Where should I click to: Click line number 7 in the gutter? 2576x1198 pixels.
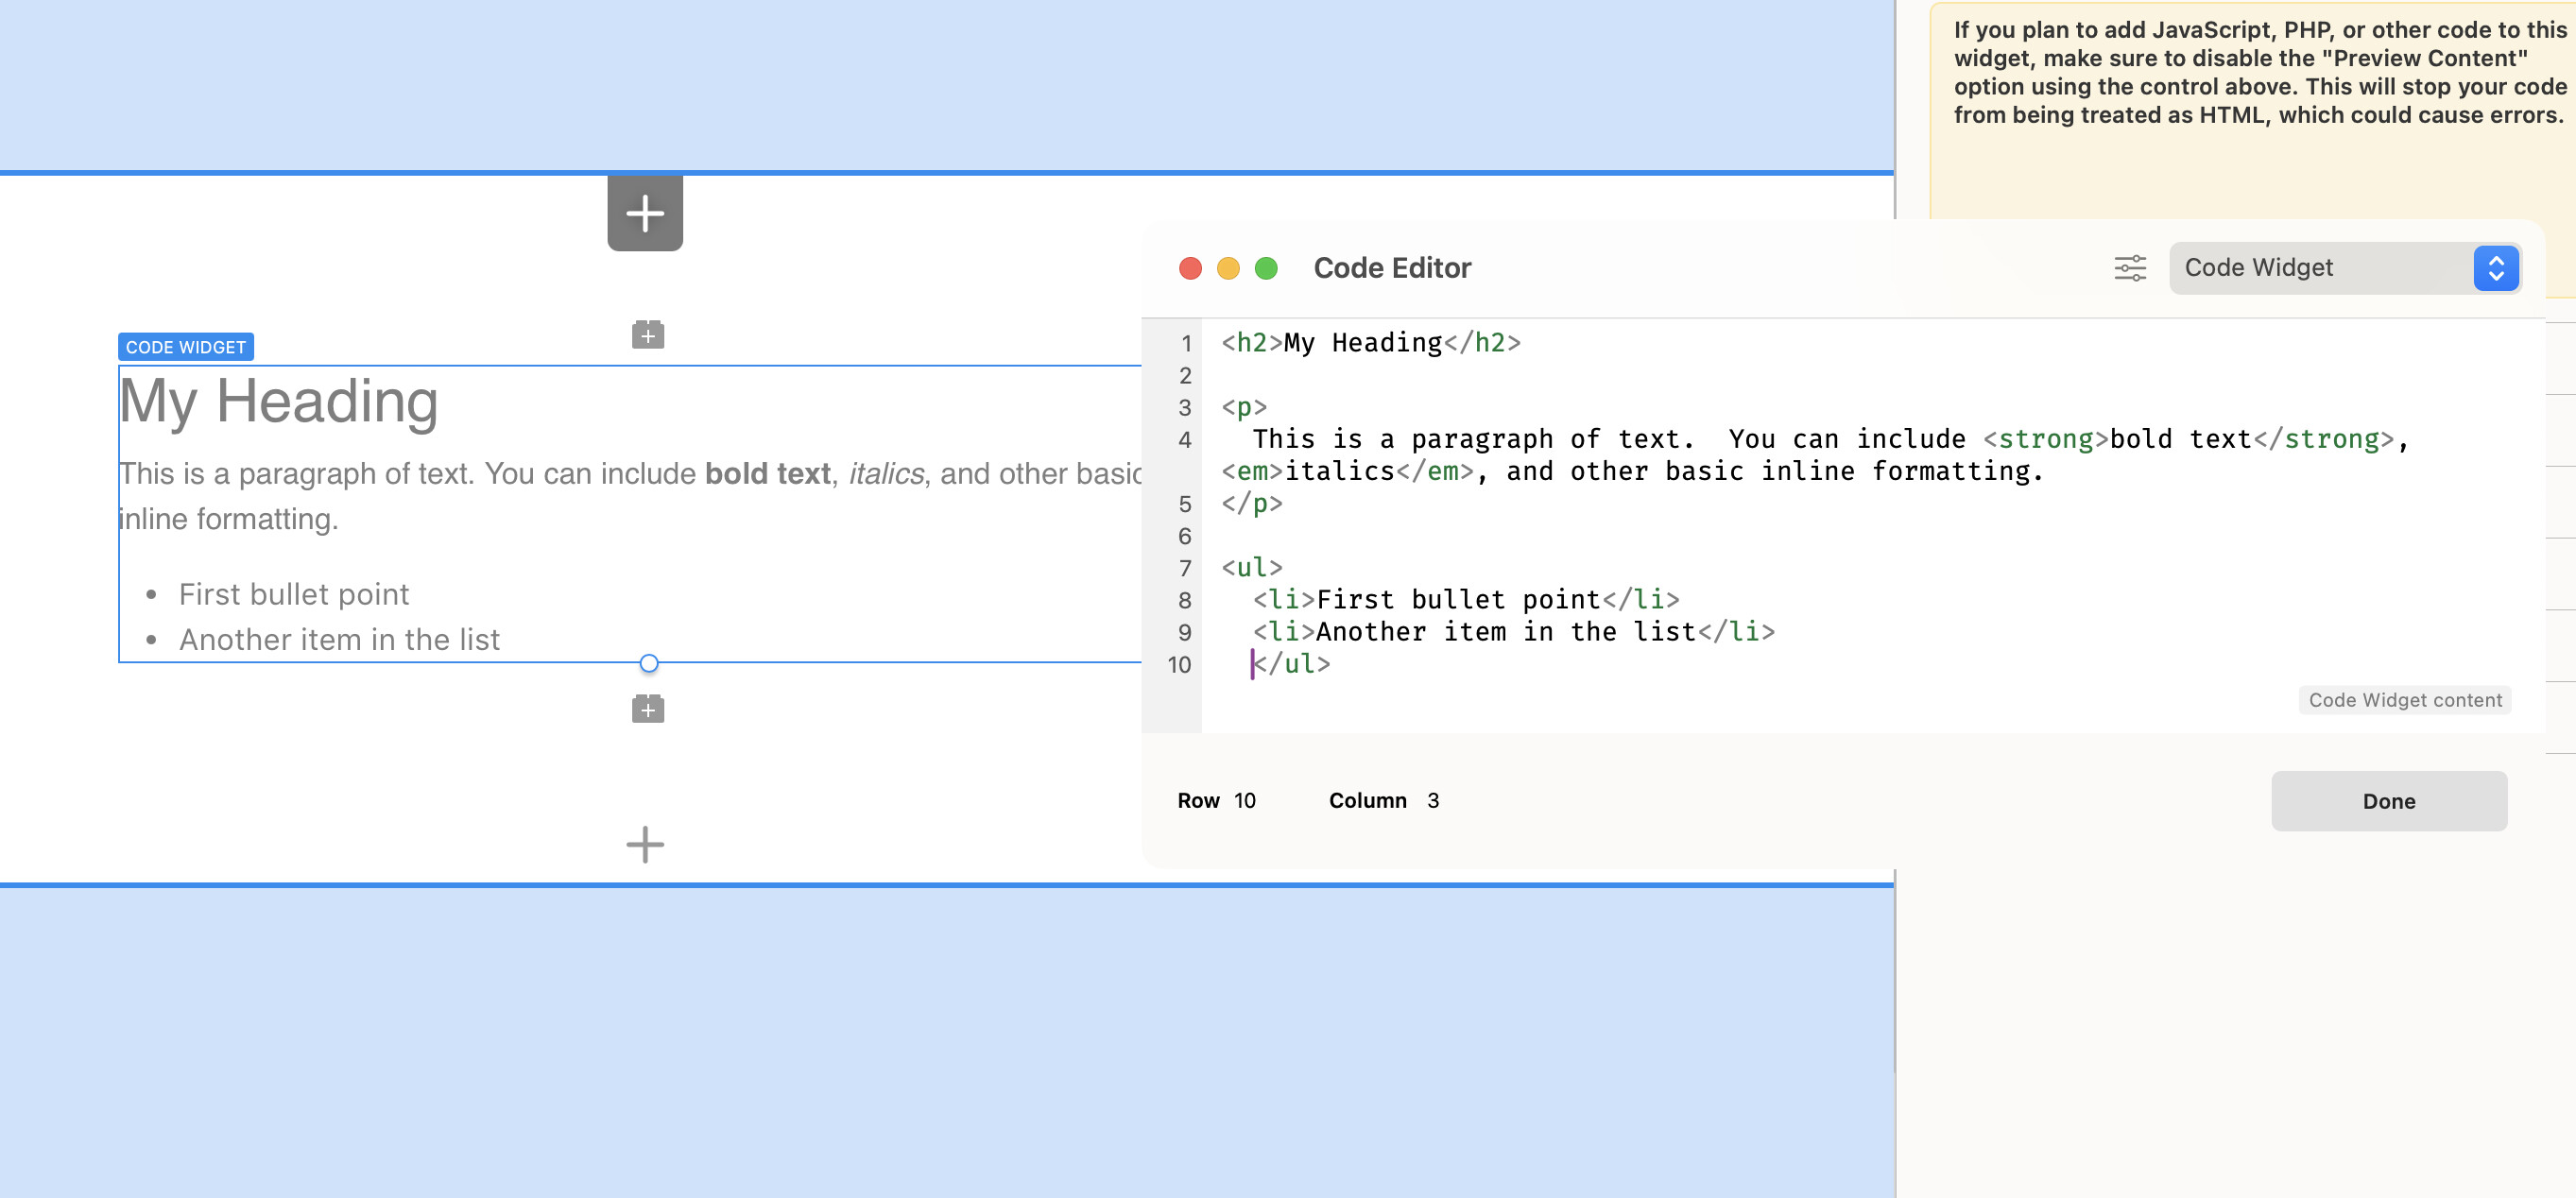point(1185,568)
